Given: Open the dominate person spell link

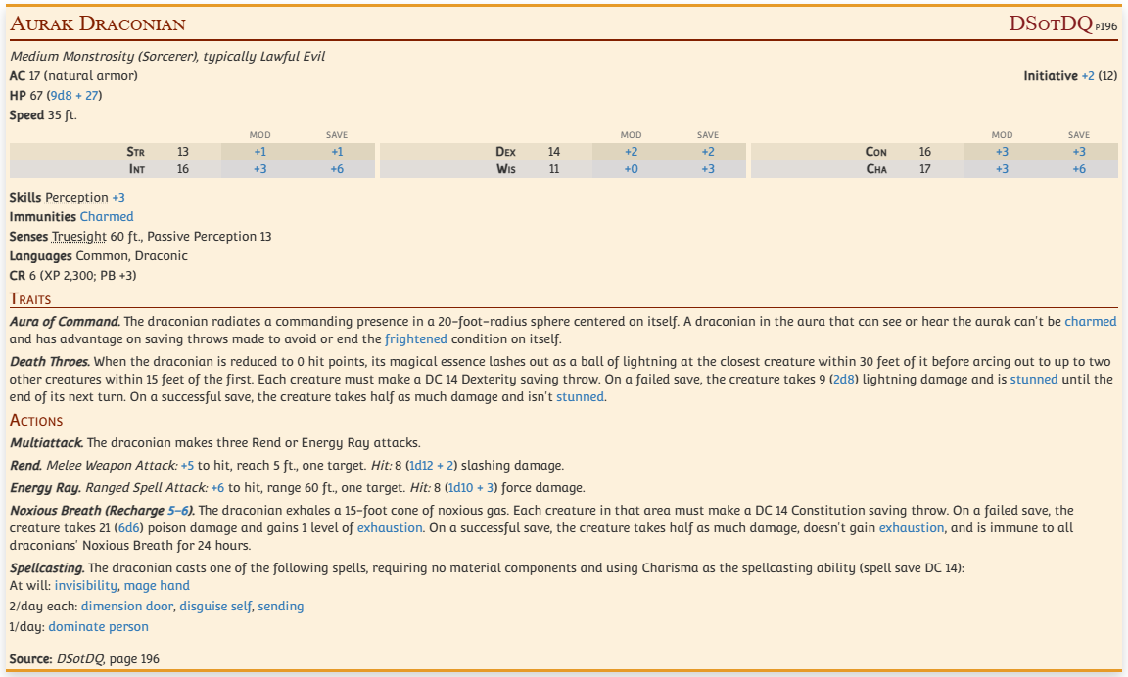Looking at the screenshot, I should [x=98, y=626].
